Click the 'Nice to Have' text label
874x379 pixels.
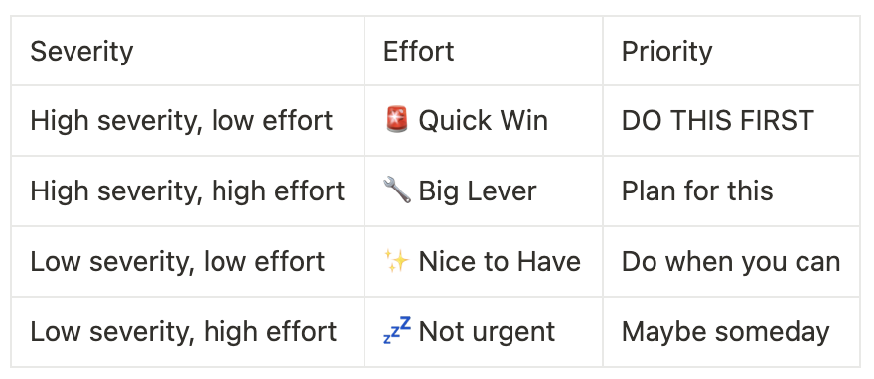pos(500,261)
